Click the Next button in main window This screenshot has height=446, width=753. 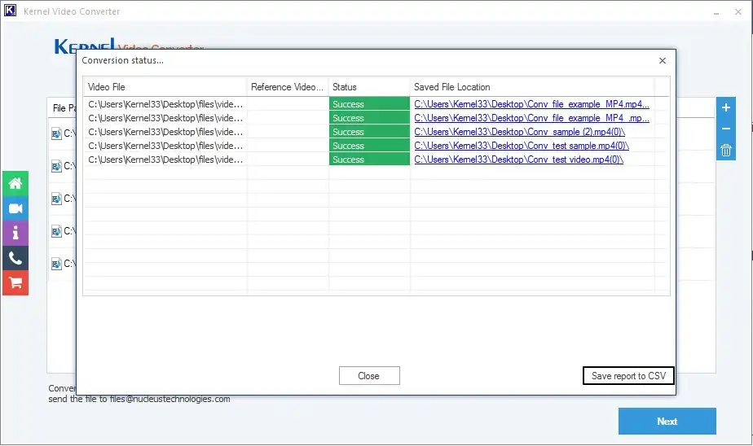coord(667,421)
